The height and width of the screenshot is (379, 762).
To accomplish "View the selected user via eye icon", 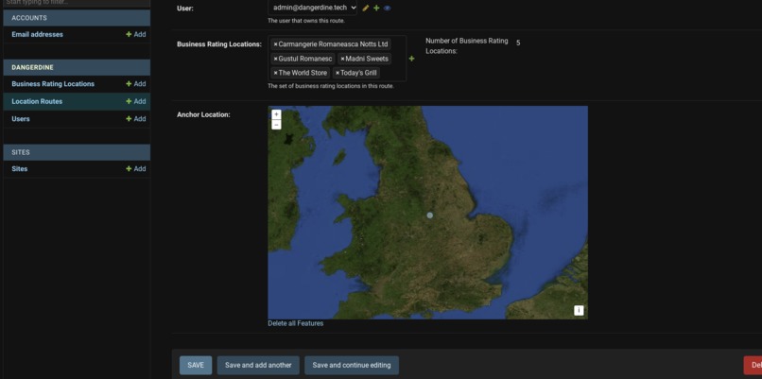I will pyautogui.click(x=388, y=8).
